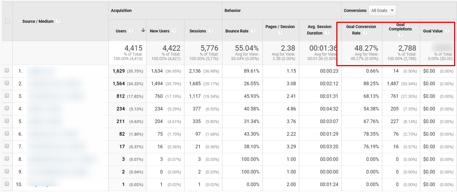Click the Conversions group label
Viewport: 457px width, 192px height.
pos(355,11)
